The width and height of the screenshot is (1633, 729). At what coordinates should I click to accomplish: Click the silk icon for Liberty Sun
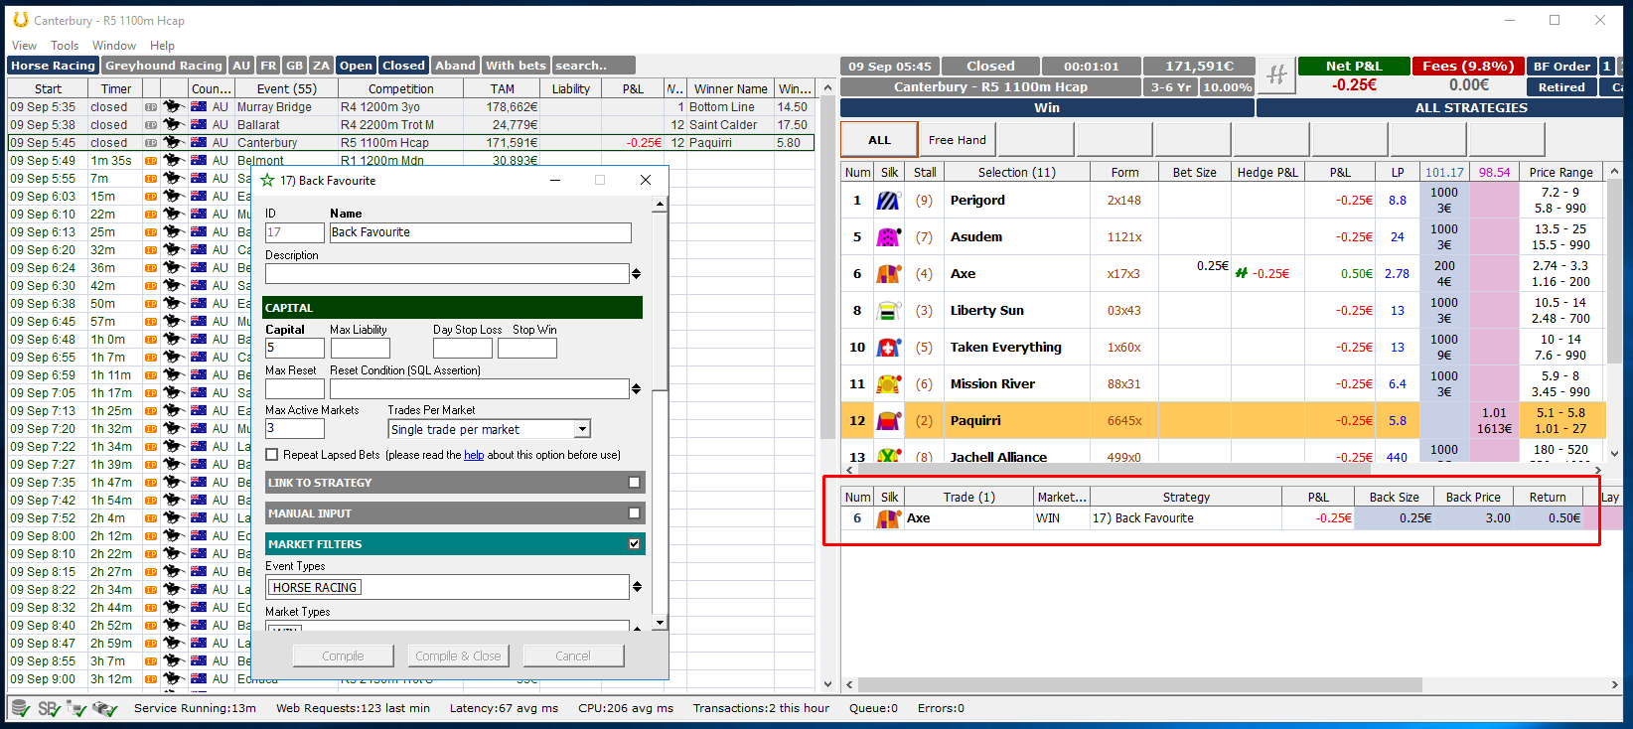[888, 311]
